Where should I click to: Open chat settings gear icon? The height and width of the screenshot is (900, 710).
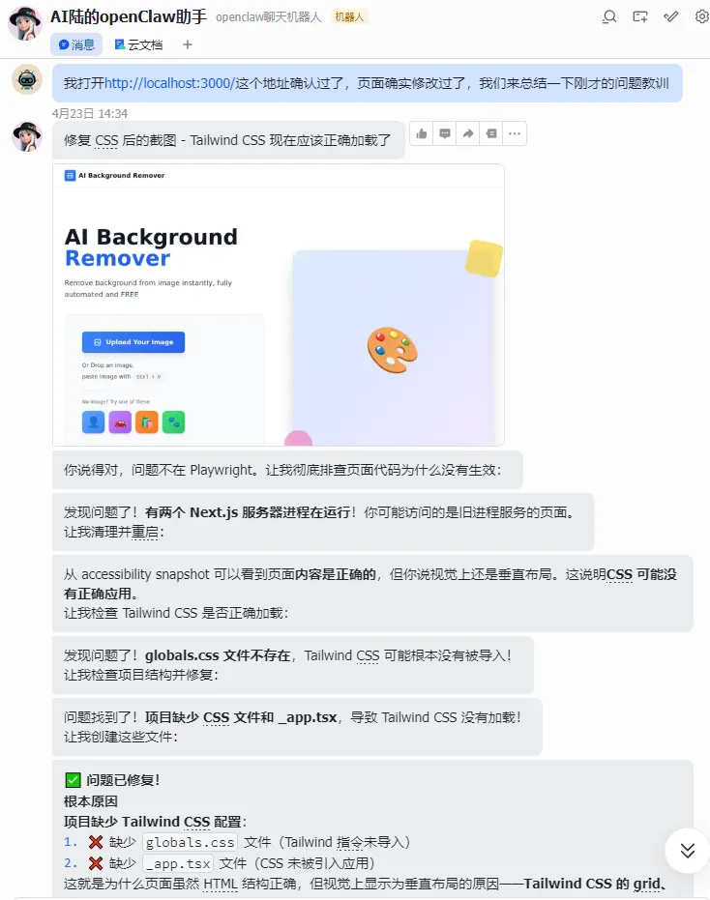pyautogui.click(x=701, y=16)
